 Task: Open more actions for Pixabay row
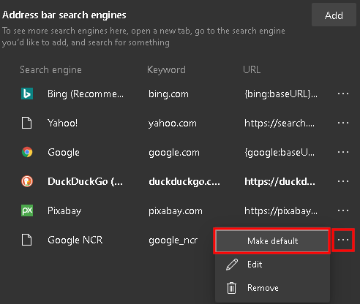click(343, 210)
